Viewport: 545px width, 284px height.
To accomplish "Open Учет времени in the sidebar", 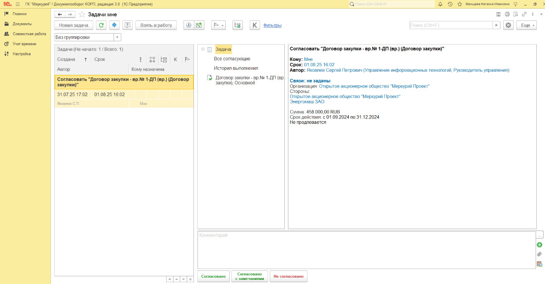I will [25, 44].
